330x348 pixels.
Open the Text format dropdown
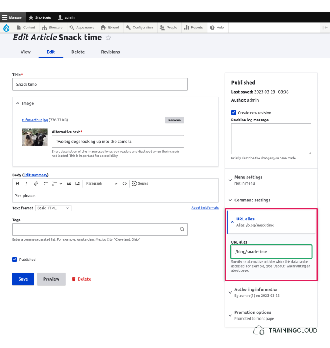pyautogui.click(x=53, y=208)
